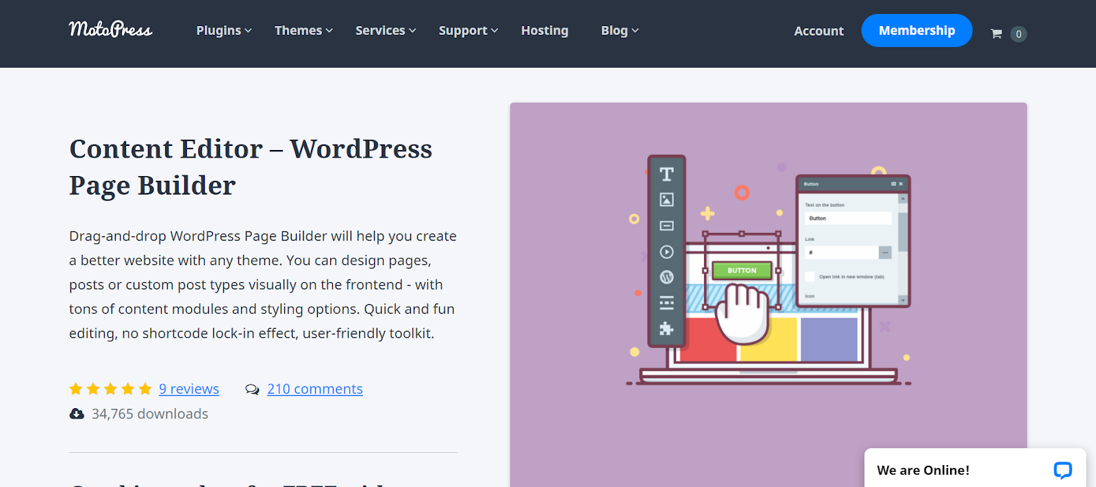
Task: Open the 9 reviews link
Action: (189, 389)
